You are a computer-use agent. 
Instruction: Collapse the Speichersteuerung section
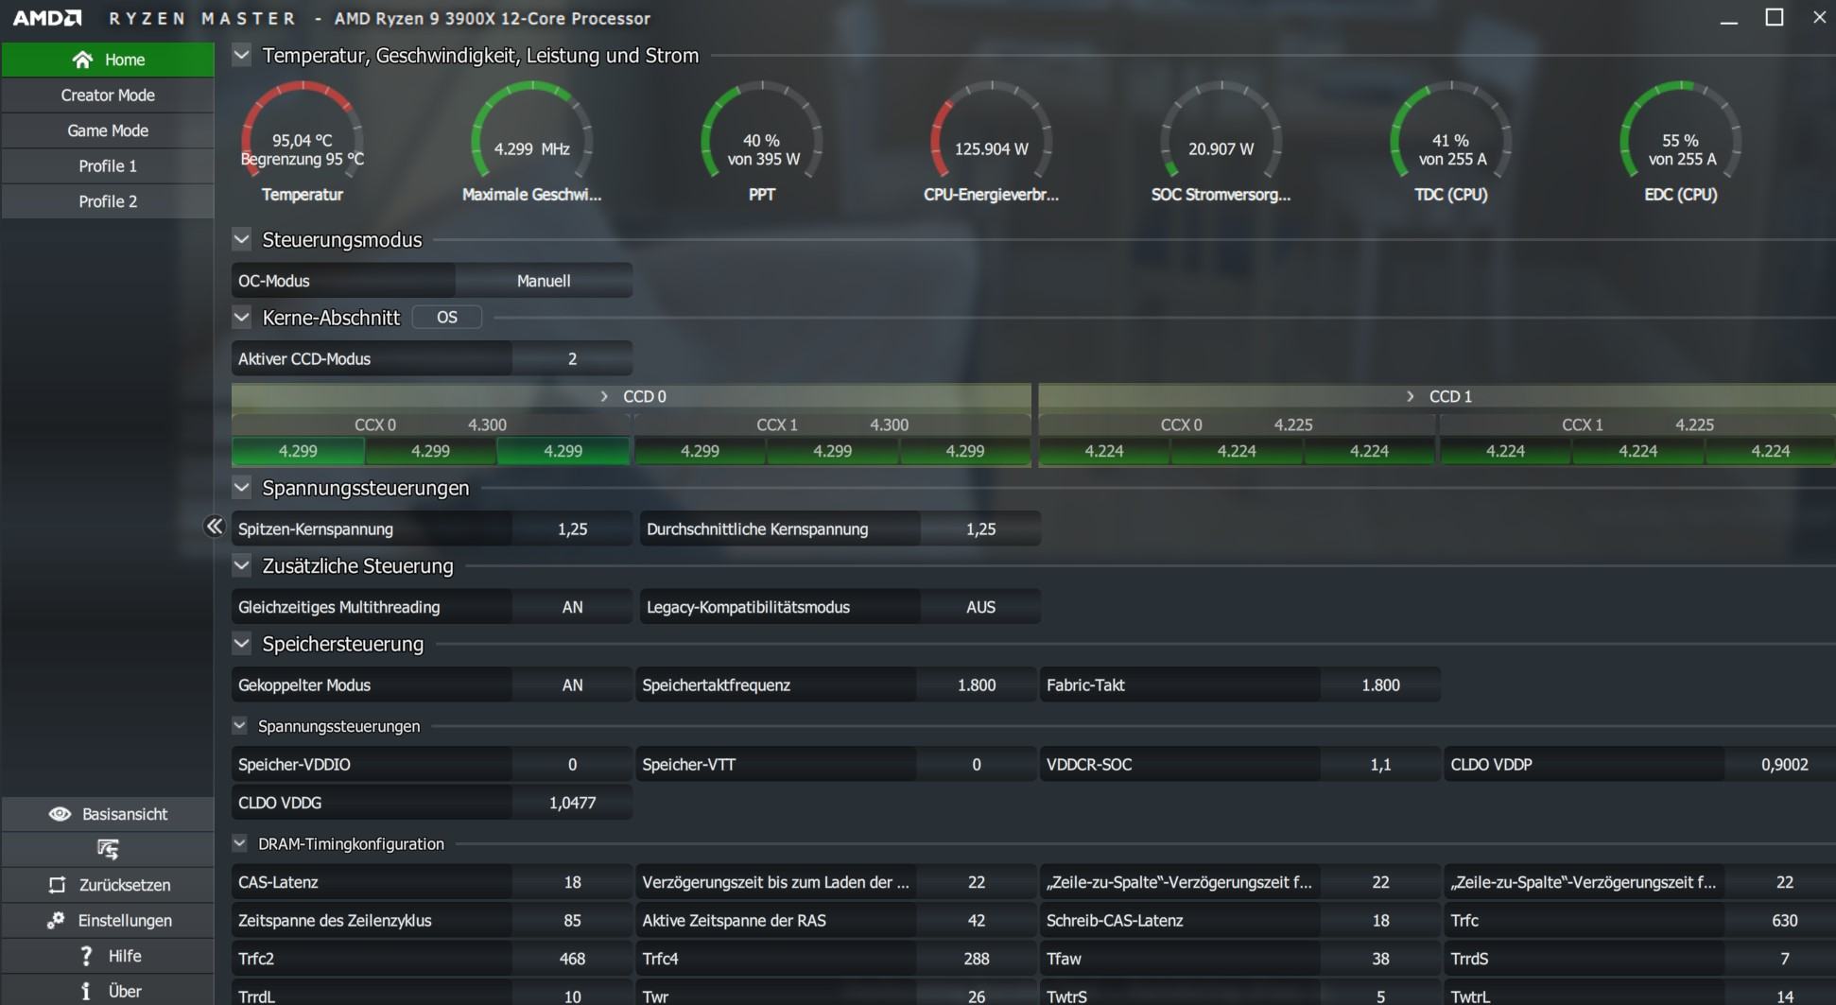click(x=242, y=644)
